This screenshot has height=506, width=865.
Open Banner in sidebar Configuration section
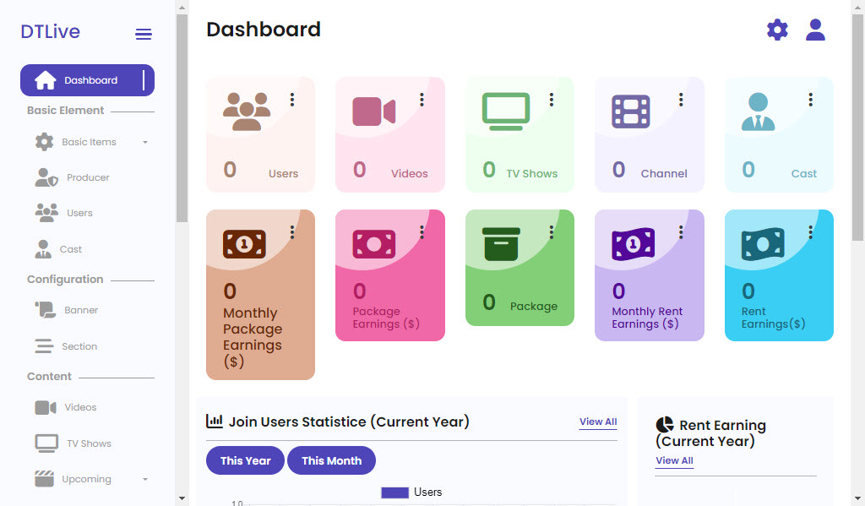point(67,310)
